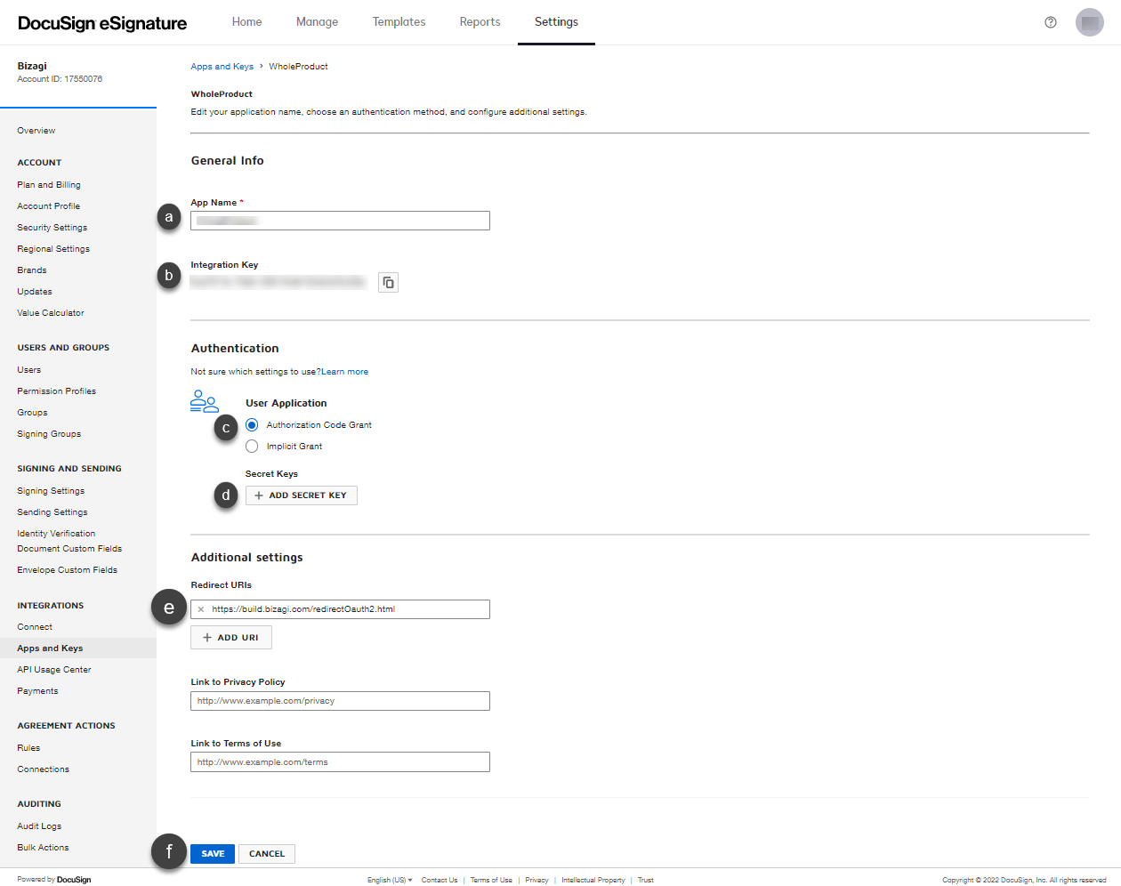Open the Reports tab
Screen dimensions: 1121x886
(480, 22)
